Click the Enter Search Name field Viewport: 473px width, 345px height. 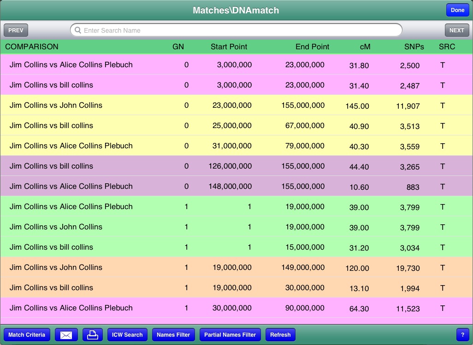(236, 30)
